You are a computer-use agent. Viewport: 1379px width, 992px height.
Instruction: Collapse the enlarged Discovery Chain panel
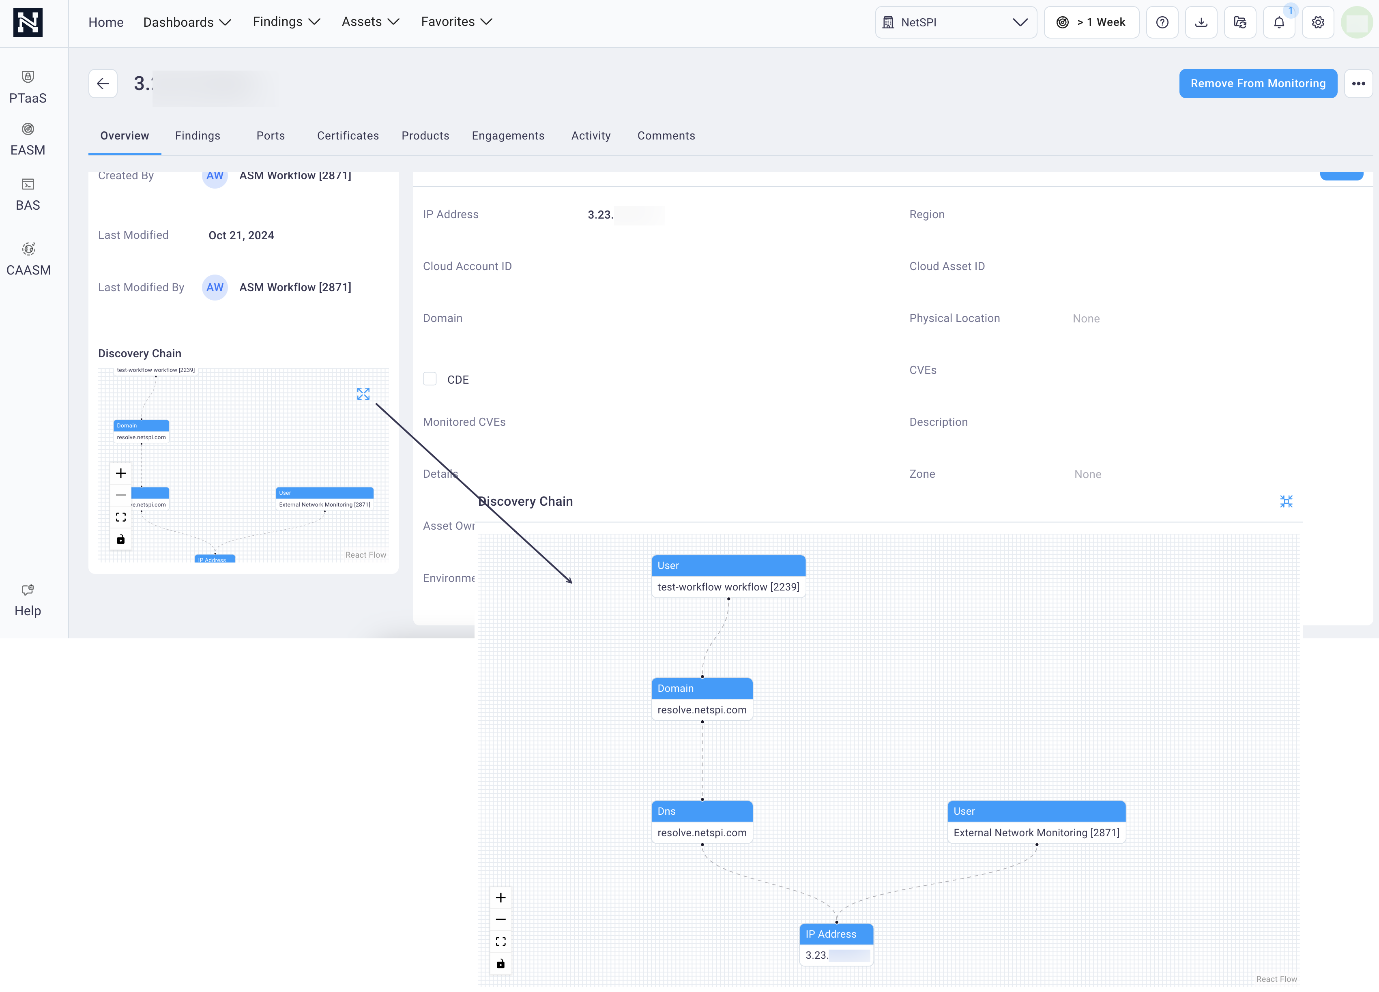(x=1286, y=501)
